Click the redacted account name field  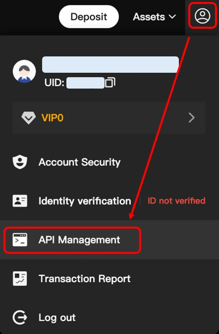[110, 64]
